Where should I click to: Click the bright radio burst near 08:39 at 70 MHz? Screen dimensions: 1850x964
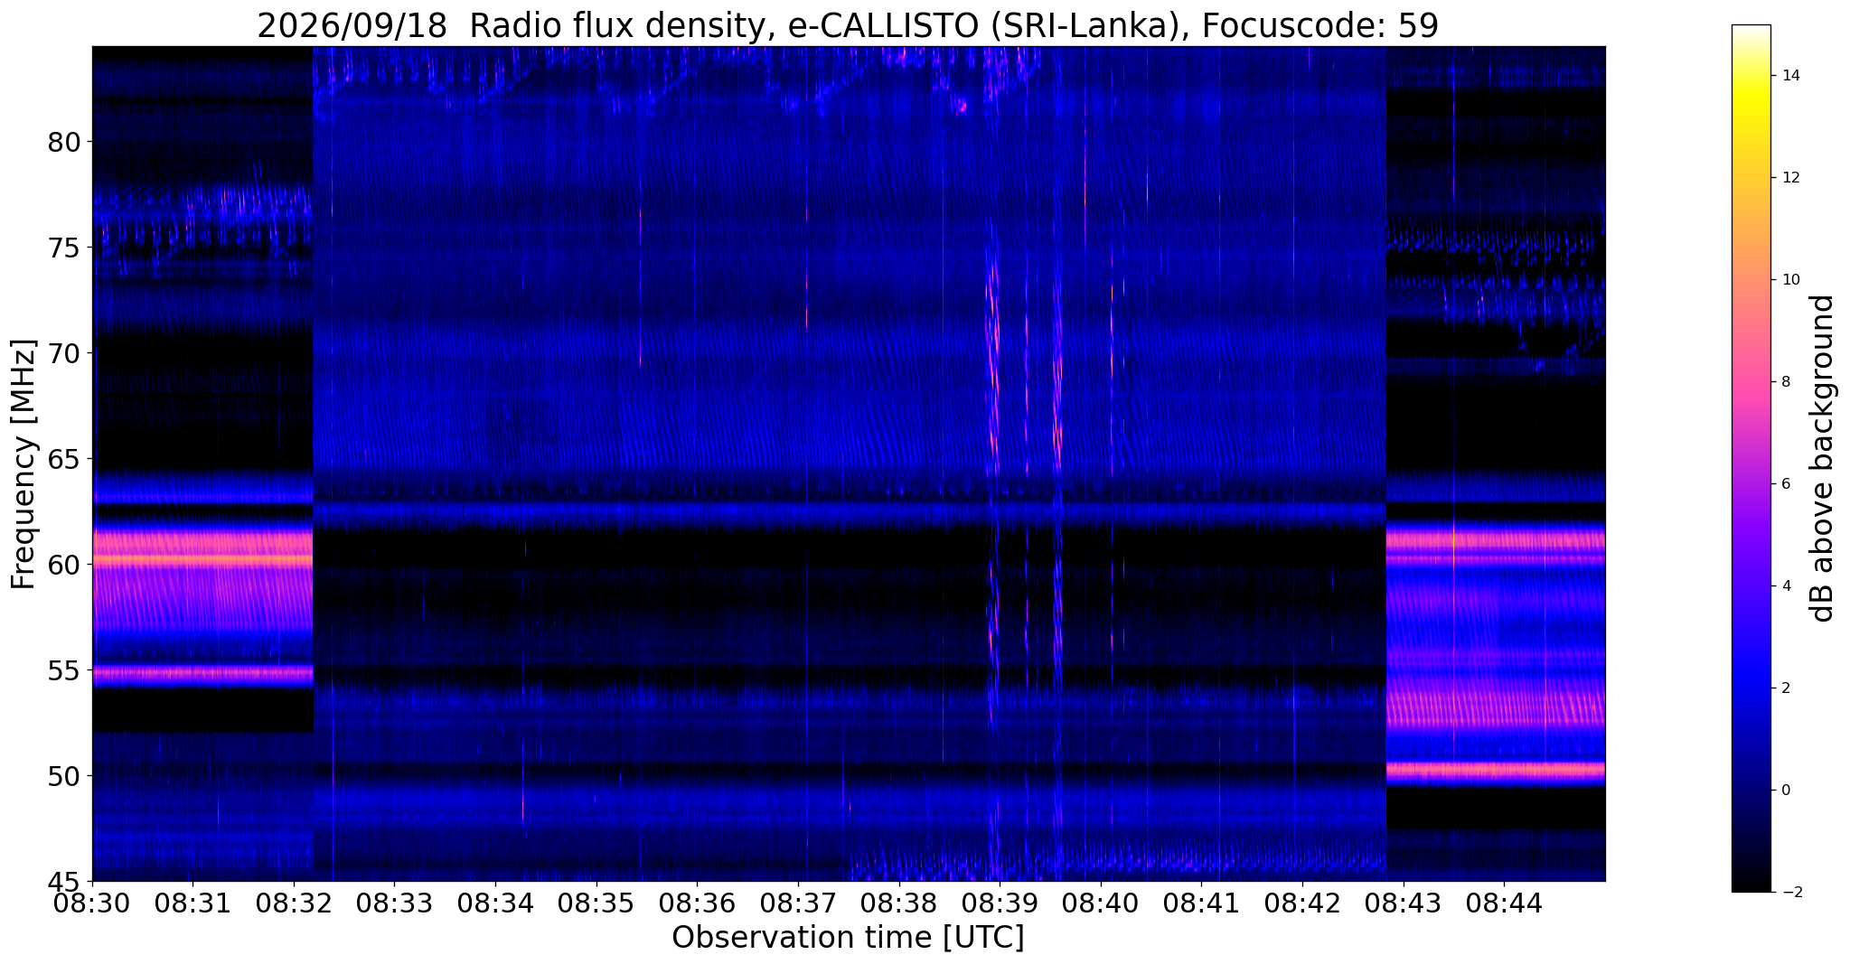(995, 352)
